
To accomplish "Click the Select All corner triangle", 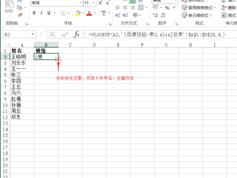I will tap(7, 45).
